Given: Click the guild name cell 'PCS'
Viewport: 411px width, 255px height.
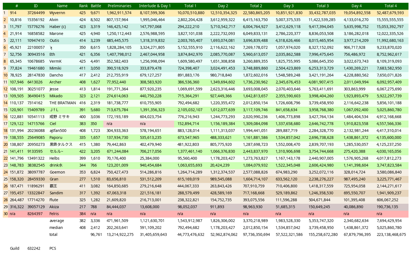Looking at the screenshot, I should pyautogui.click(x=53, y=248).
